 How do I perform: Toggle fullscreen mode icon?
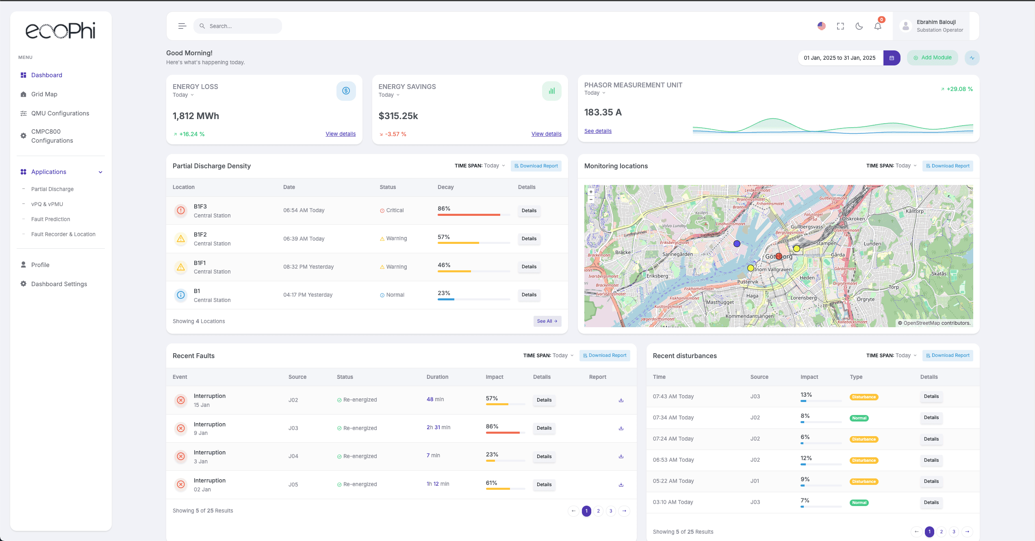(840, 26)
